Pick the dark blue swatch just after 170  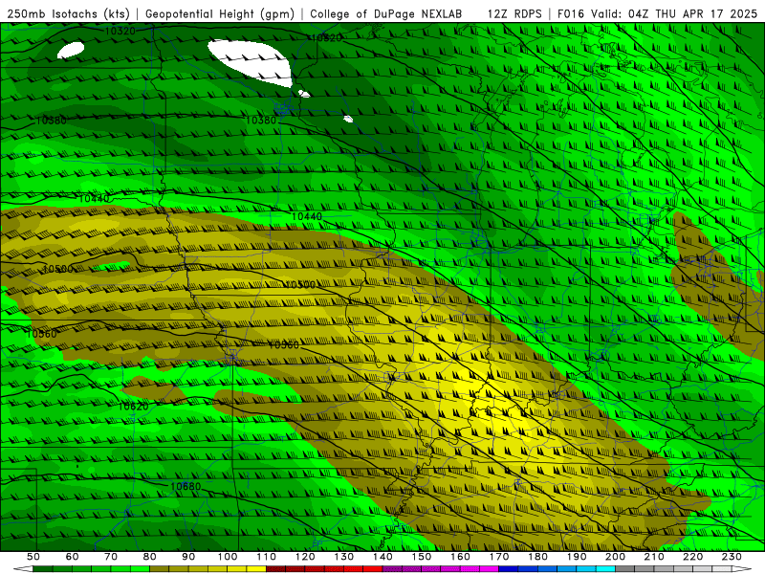pos(509,569)
